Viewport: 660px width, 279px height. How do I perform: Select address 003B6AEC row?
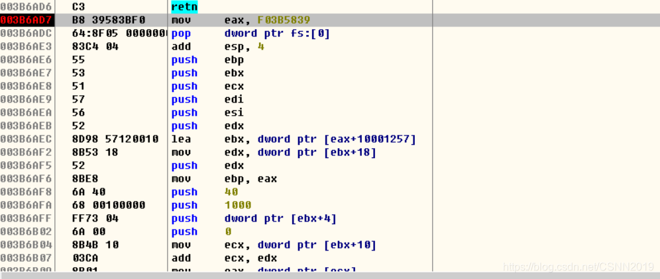pyautogui.click(x=27, y=139)
